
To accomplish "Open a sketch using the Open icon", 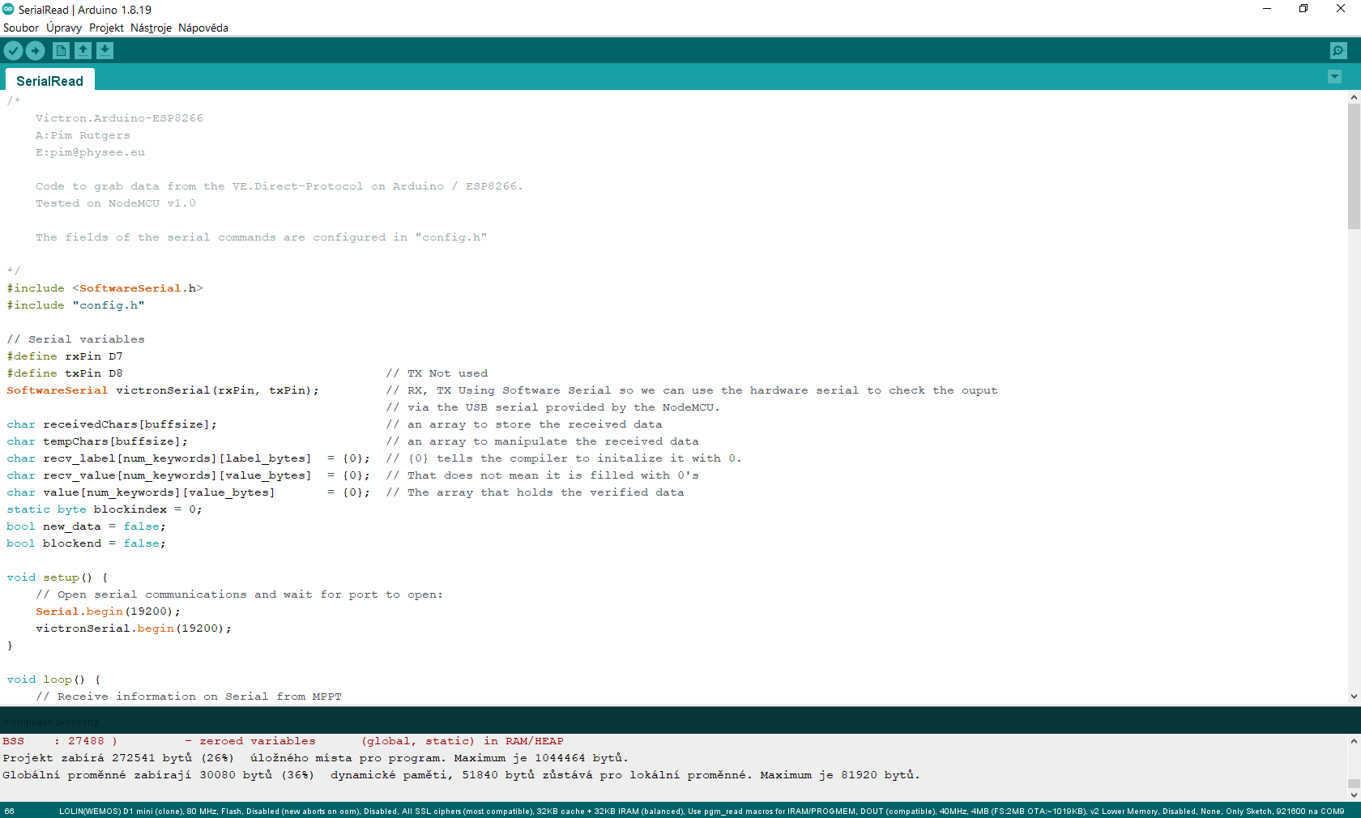I will (83, 51).
